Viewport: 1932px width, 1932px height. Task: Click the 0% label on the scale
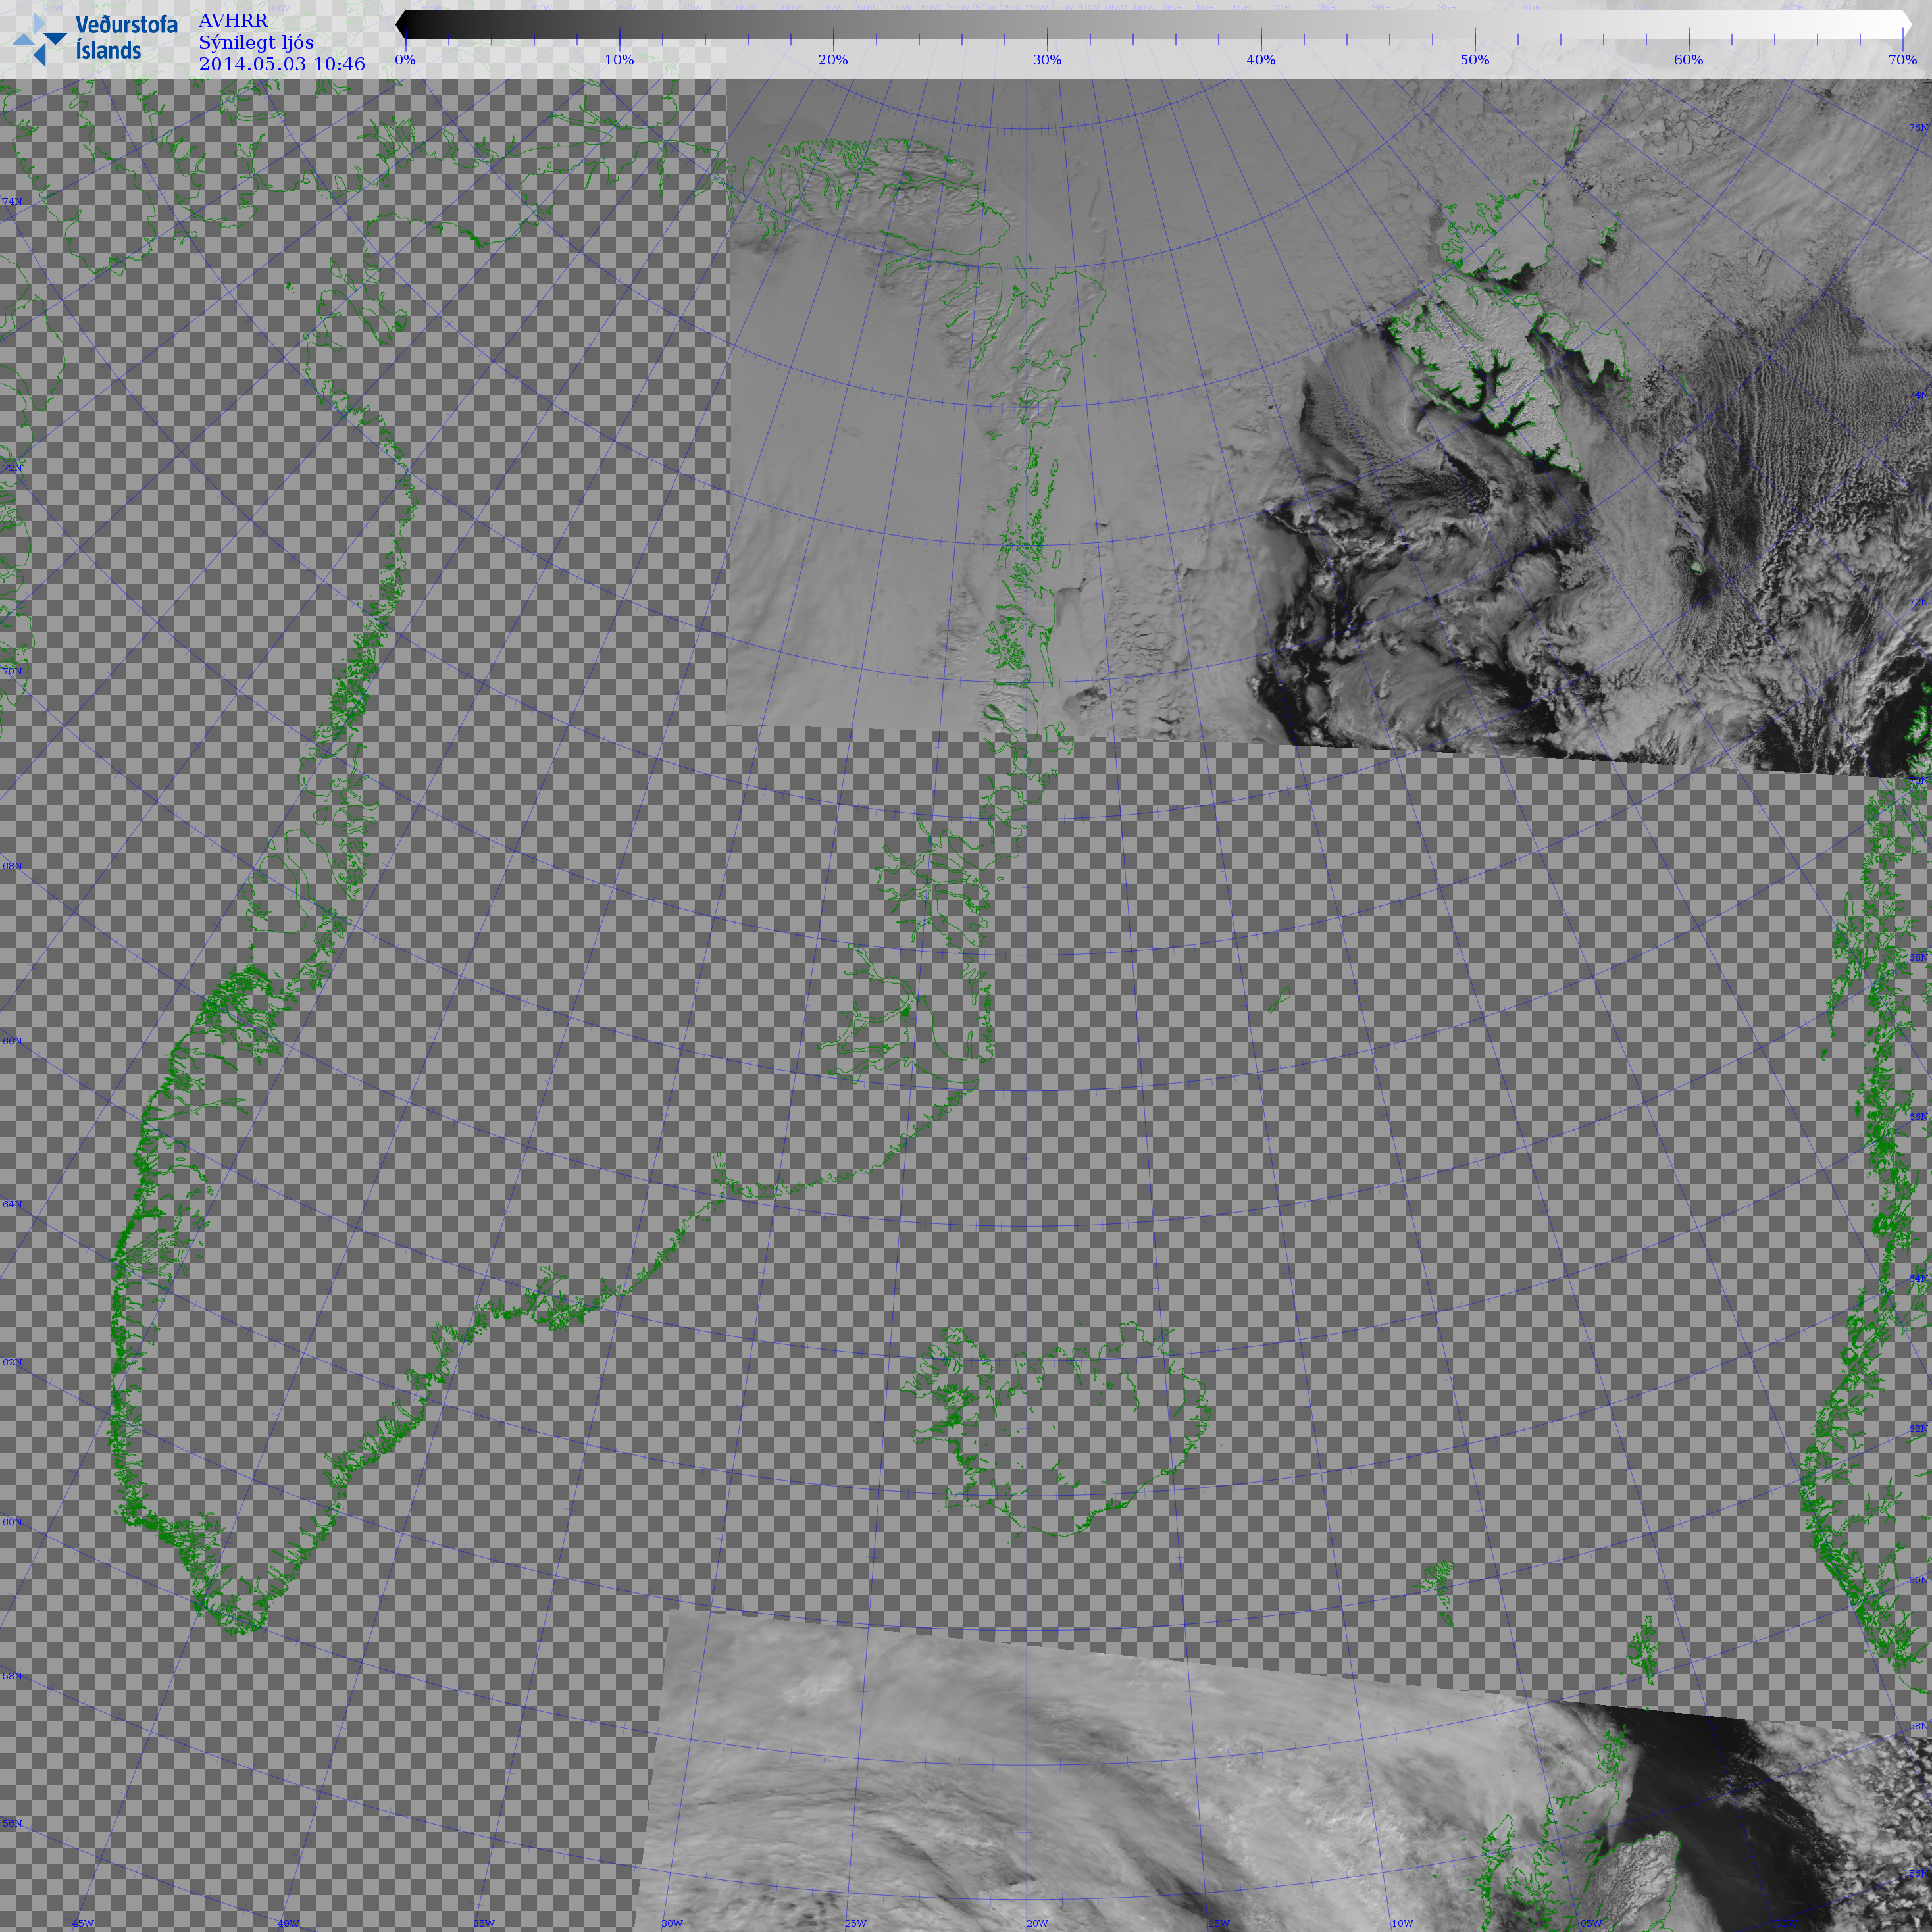click(x=405, y=60)
